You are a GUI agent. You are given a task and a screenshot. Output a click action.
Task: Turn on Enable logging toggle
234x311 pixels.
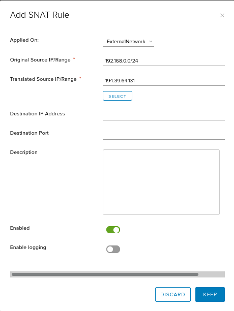tap(113, 249)
